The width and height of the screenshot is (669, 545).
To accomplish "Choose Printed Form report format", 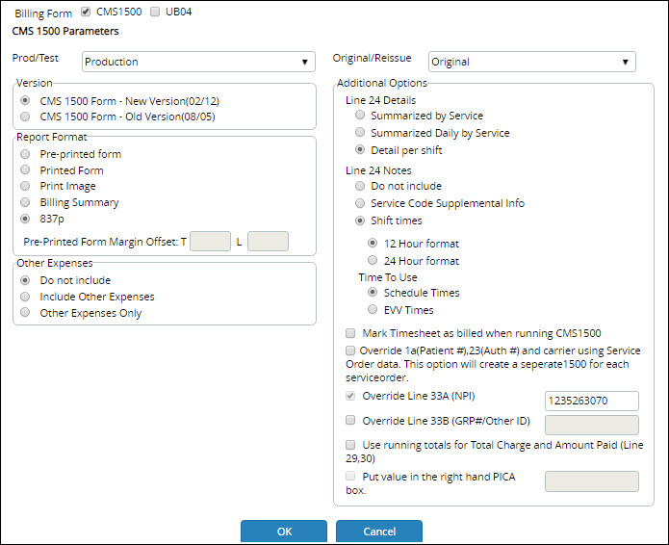I will (25, 169).
